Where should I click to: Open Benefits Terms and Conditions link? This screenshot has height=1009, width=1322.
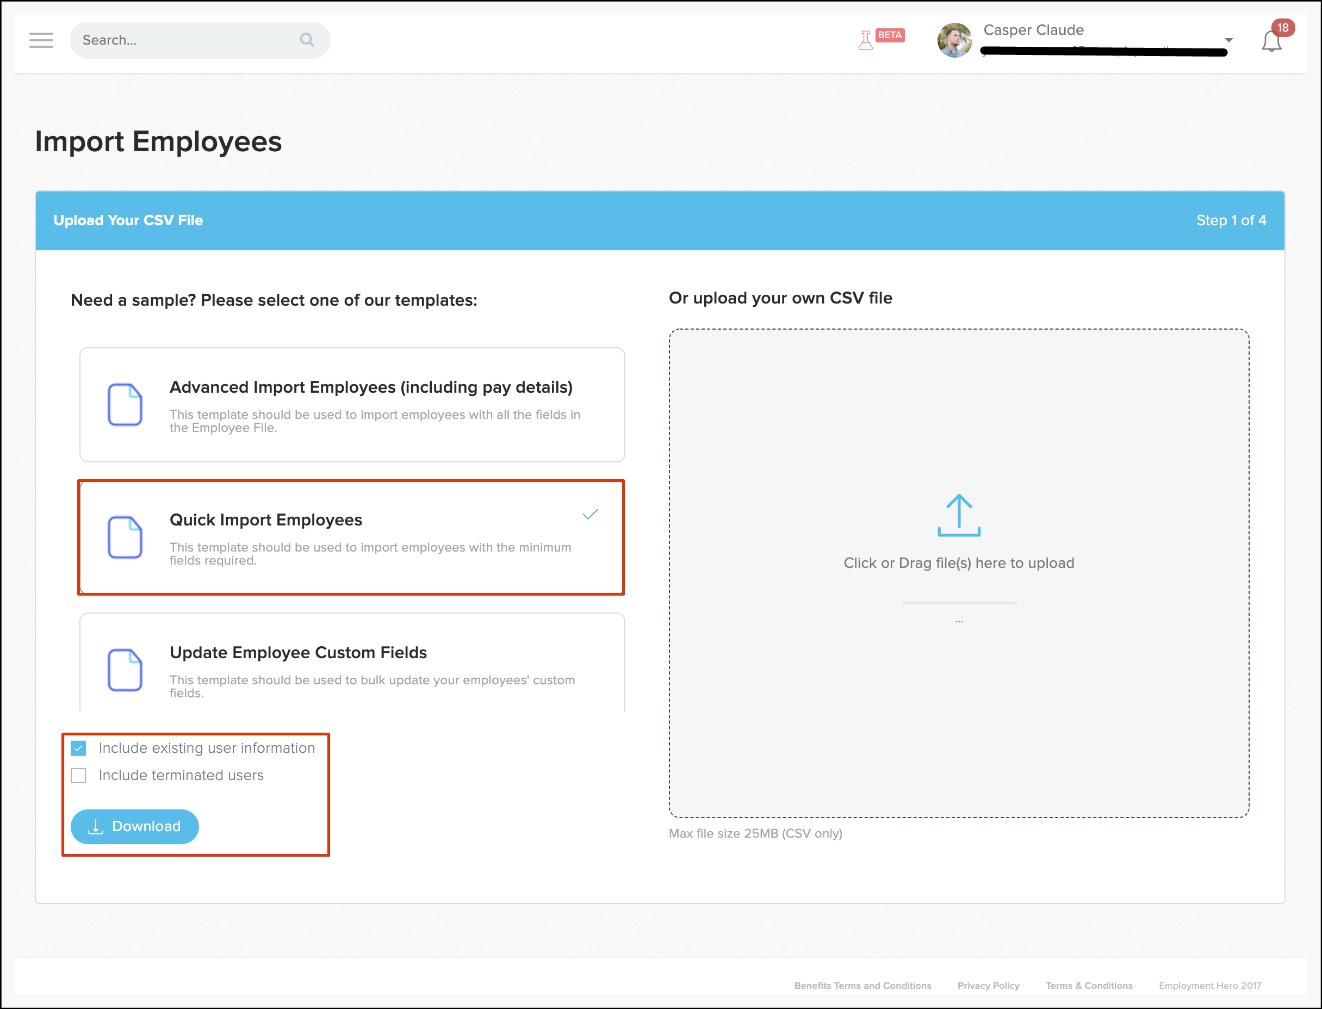[x=862, y=986]
